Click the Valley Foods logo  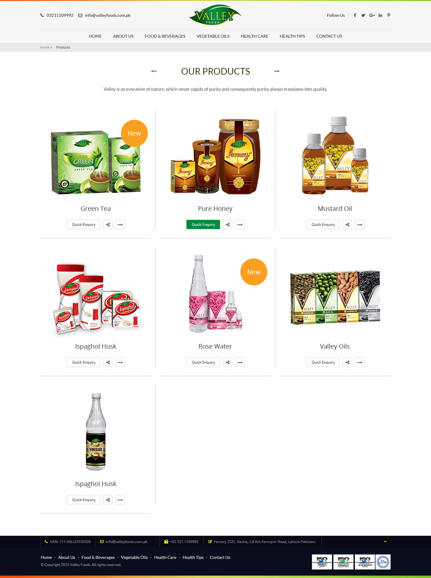coord(215,15)
